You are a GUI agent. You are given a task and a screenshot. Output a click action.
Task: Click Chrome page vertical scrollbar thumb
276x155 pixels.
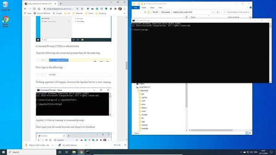[126, 65]
